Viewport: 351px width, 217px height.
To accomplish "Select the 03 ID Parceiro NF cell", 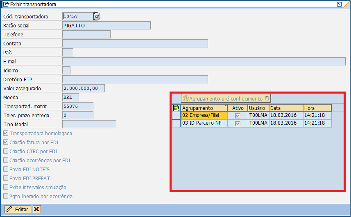I will pyautogui.click(x=204, y=123).
